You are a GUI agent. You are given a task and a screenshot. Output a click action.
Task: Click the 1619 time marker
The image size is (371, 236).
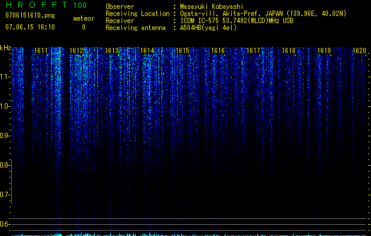pos(324,51)
